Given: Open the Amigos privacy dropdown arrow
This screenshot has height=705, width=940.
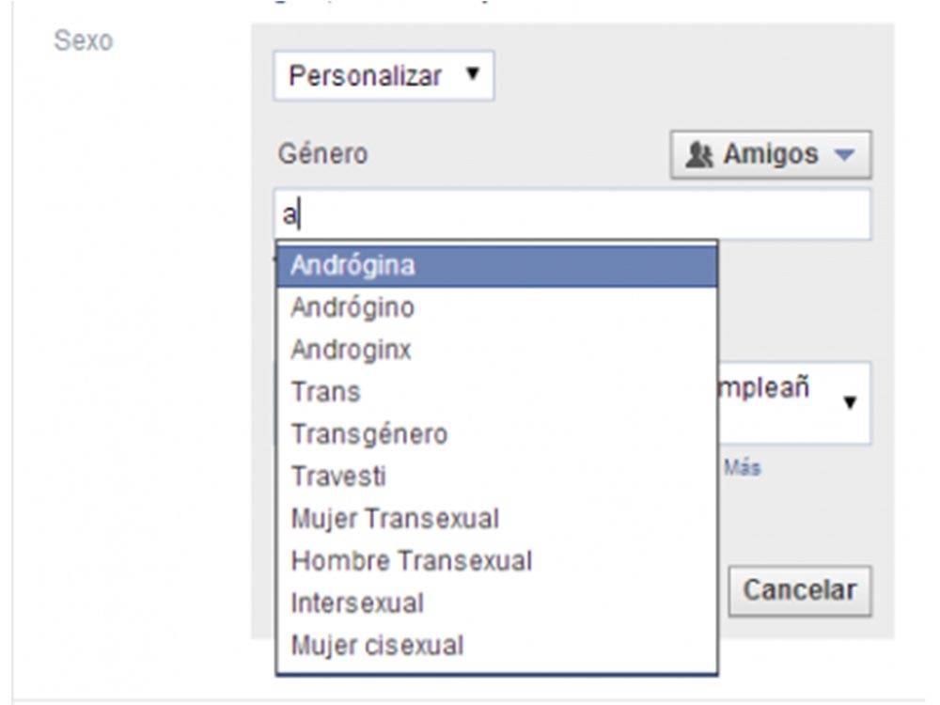Looking at the screenshot, I should point(844,155).
